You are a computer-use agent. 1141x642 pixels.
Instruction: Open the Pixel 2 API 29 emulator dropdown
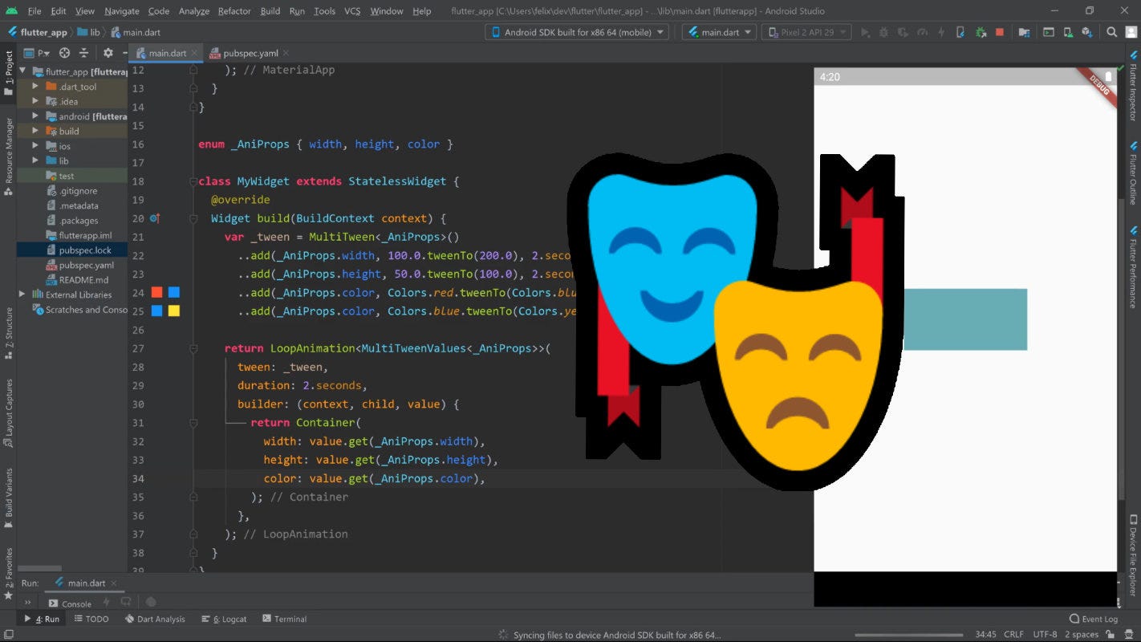tap(807, 32)
